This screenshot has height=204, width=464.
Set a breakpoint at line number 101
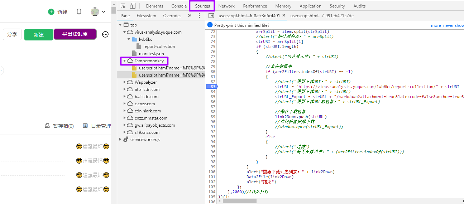tap(211, 177)
